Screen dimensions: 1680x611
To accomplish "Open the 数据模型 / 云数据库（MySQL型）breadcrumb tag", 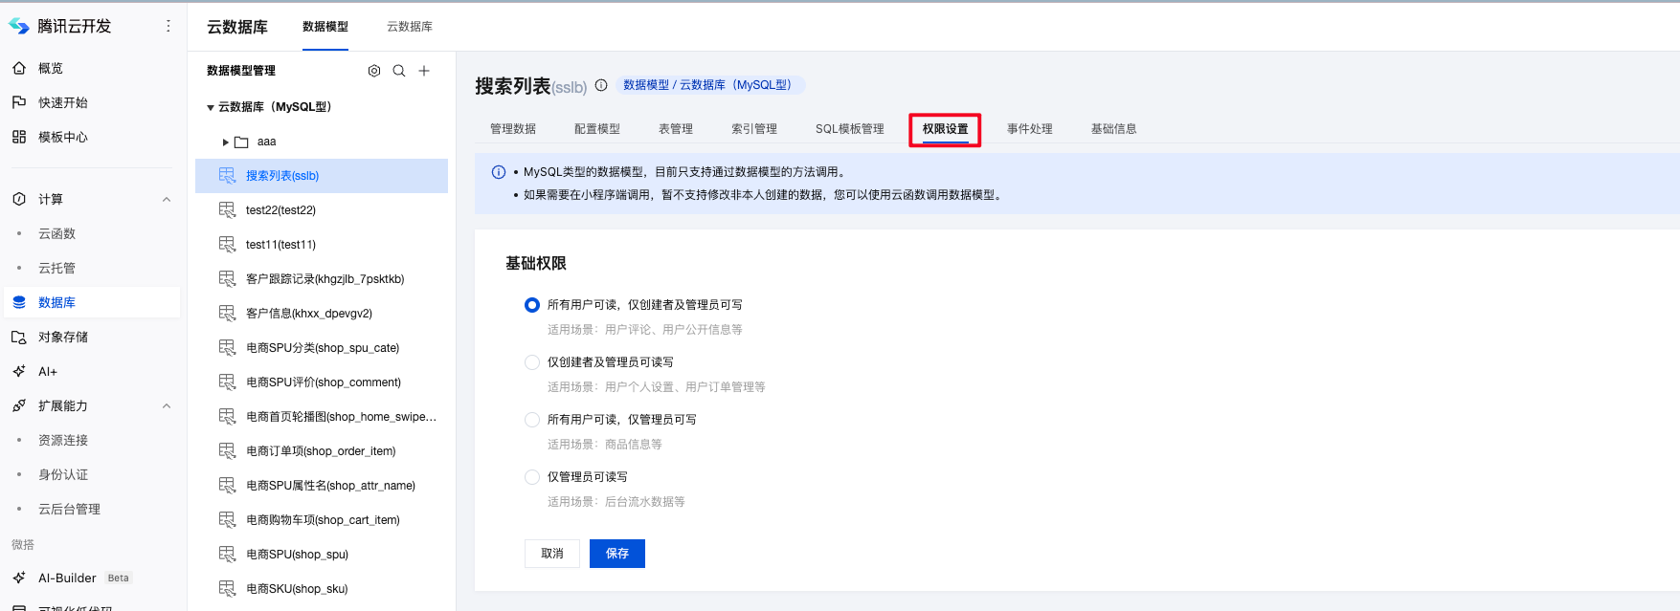I will [708, 85].
